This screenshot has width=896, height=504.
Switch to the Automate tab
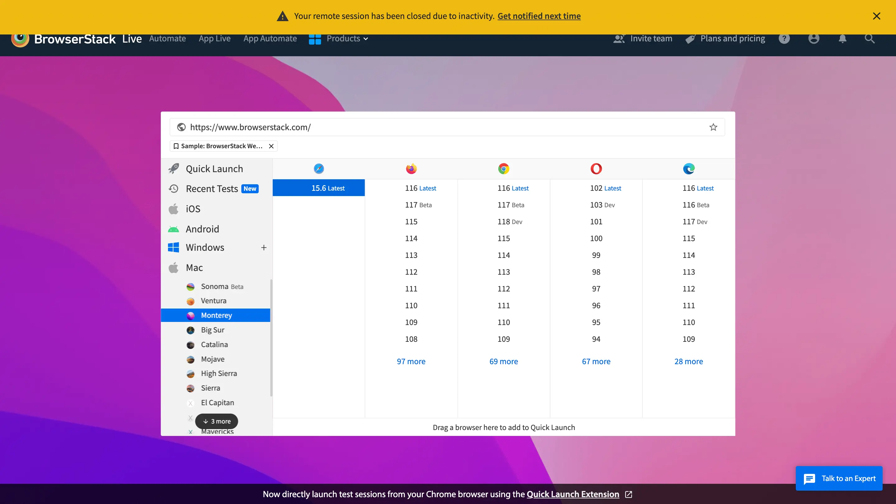pos(167,39)
